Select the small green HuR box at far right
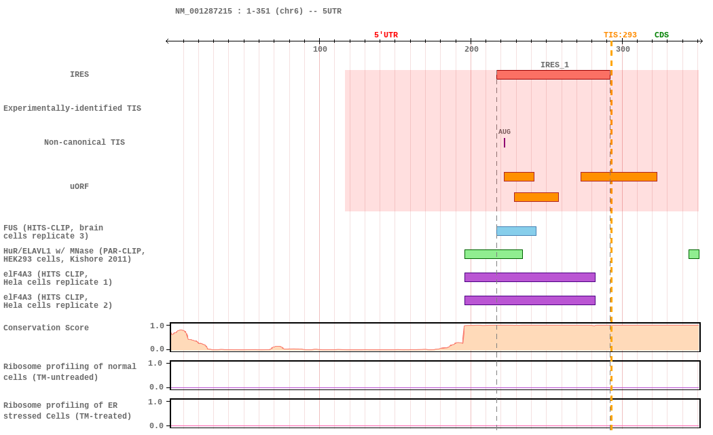This screenshot has width=713, height=435. coord(693,254)
